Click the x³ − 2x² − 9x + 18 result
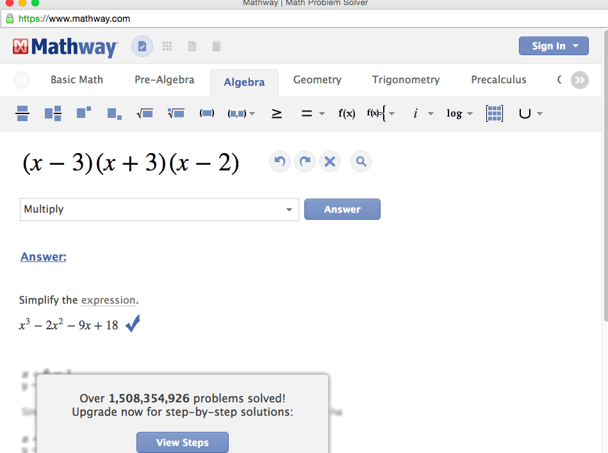This screenshot has height=453, width=608. click(69, 324)
